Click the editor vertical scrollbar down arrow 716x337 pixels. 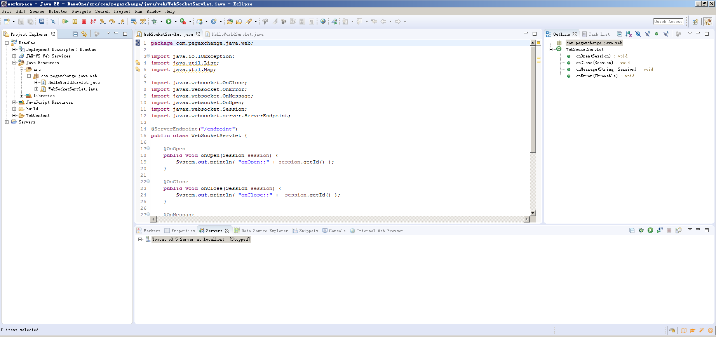(x=533, y=213)
